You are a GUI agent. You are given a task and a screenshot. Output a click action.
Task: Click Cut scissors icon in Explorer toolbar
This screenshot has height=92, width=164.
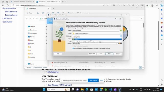[x=38, y=13]
